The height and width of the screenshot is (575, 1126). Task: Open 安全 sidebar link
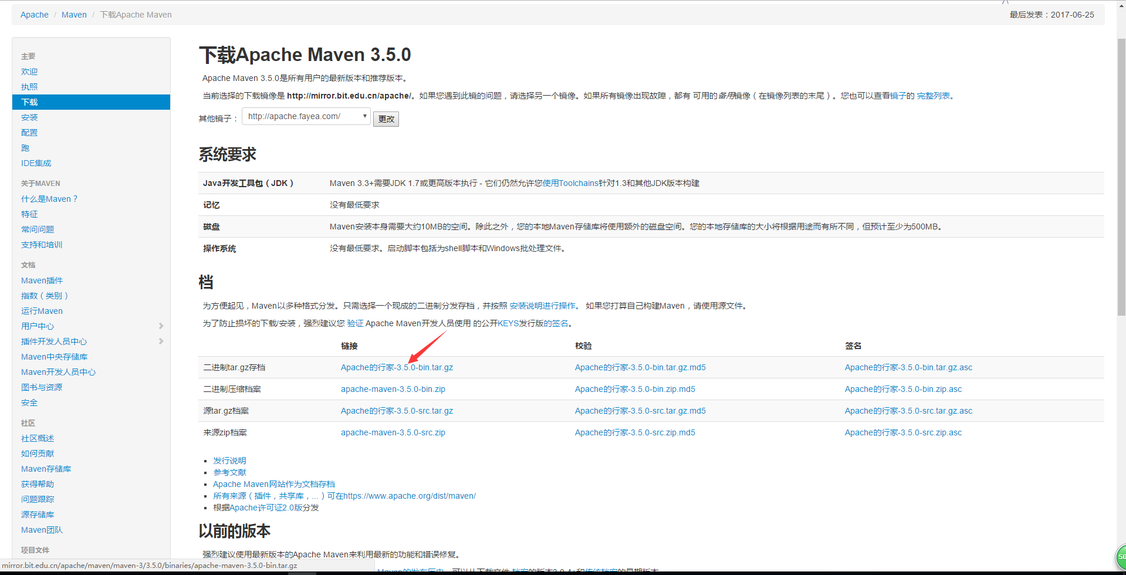click(x=29, y=402)
